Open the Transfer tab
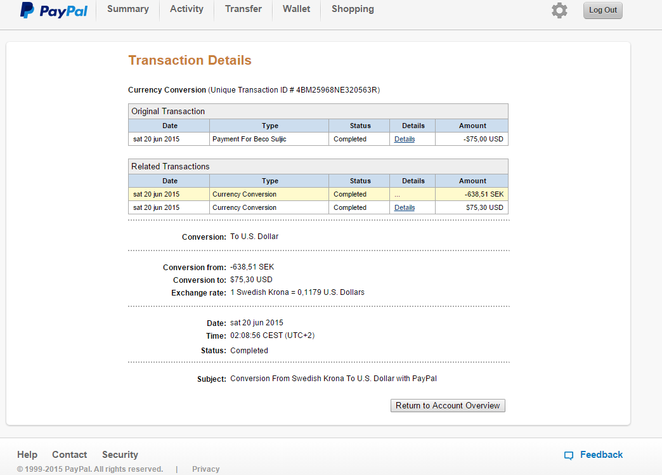662x475 pixels. pos(243,9)
